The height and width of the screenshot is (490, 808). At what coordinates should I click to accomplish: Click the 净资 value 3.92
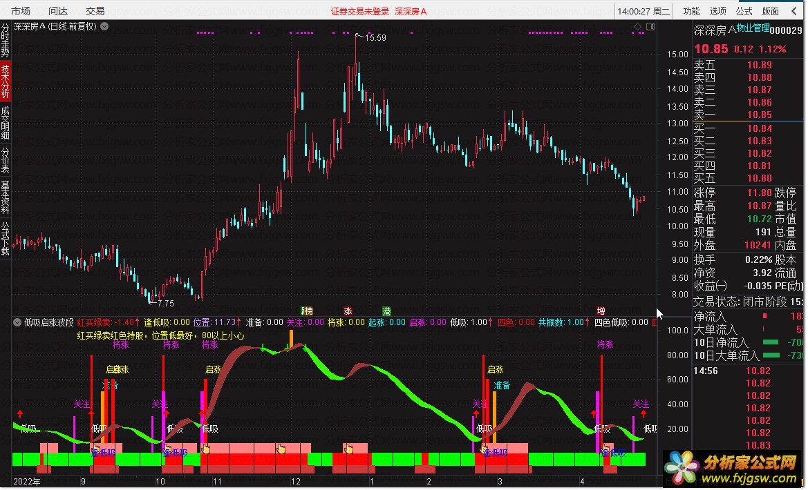pos(762,273)
